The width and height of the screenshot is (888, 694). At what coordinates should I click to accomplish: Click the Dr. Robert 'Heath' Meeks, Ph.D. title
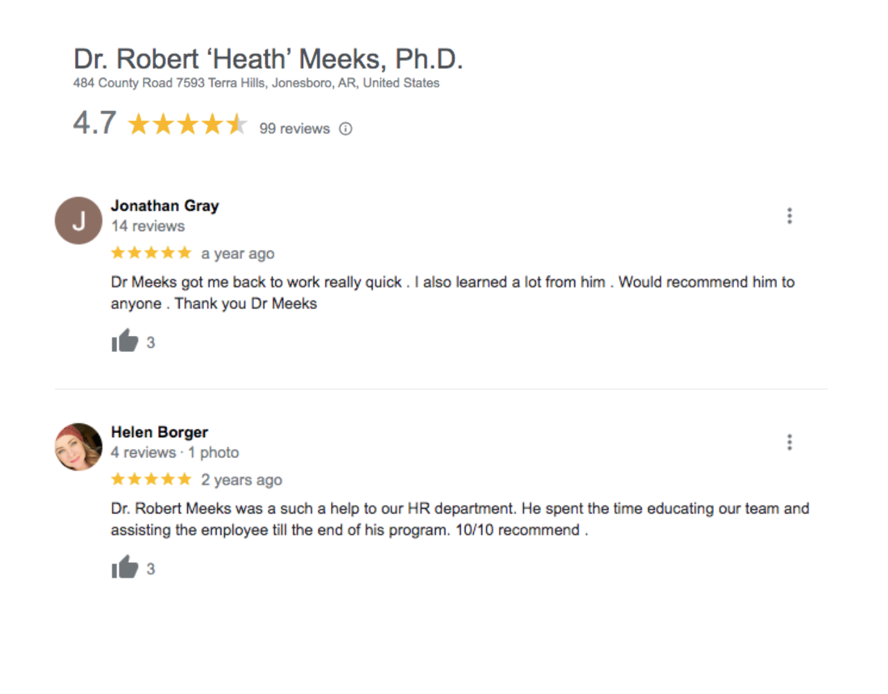click(268, 59)
